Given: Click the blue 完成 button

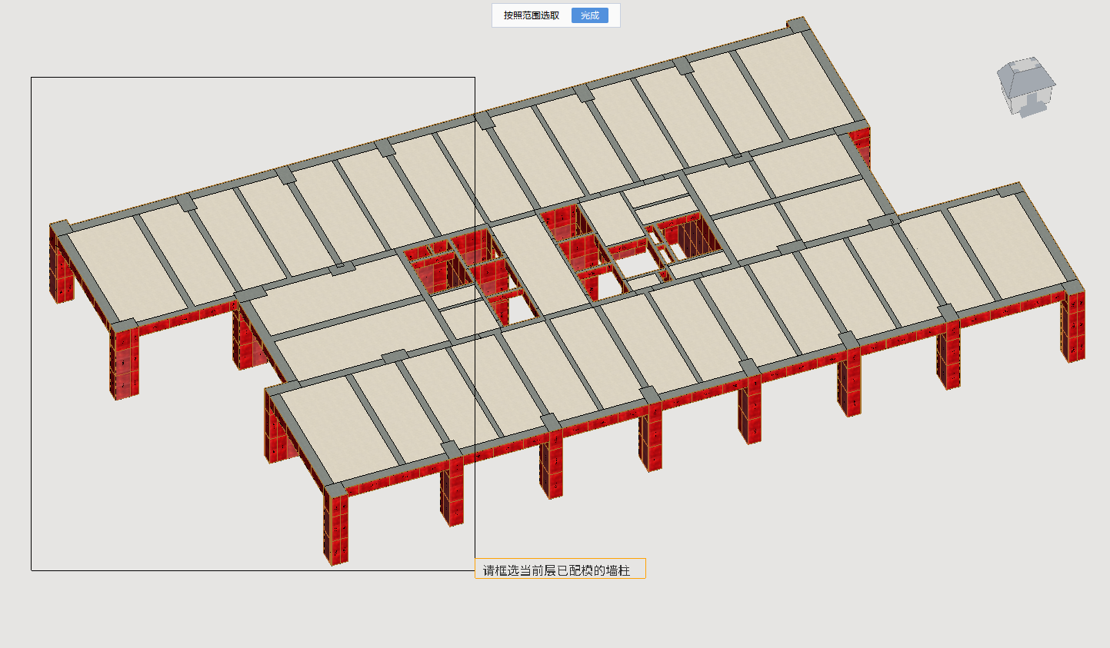Looking at the screenshot, I should click(x=589, y=15).
